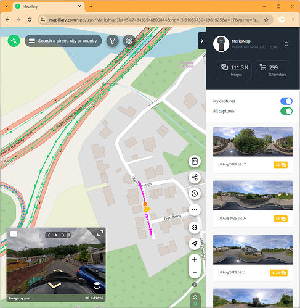Click the MarksMap profile avatar

click(x=221, y=44)
